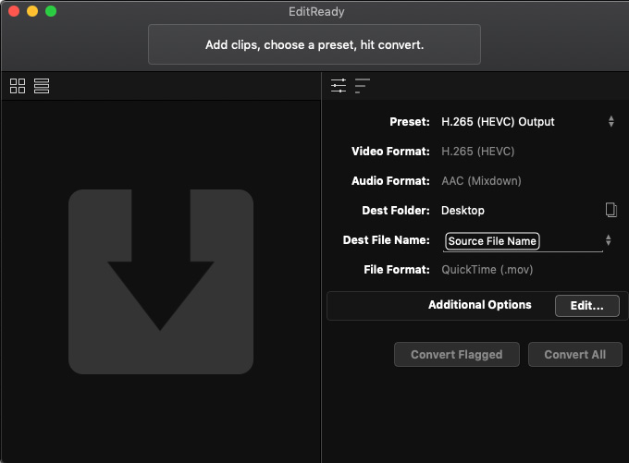Zoom the window with green button
629x463 pixels.
[x=51, y=11]
